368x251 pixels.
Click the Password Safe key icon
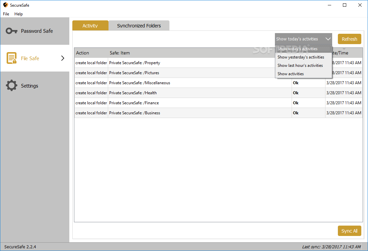(x=11, y=31)
